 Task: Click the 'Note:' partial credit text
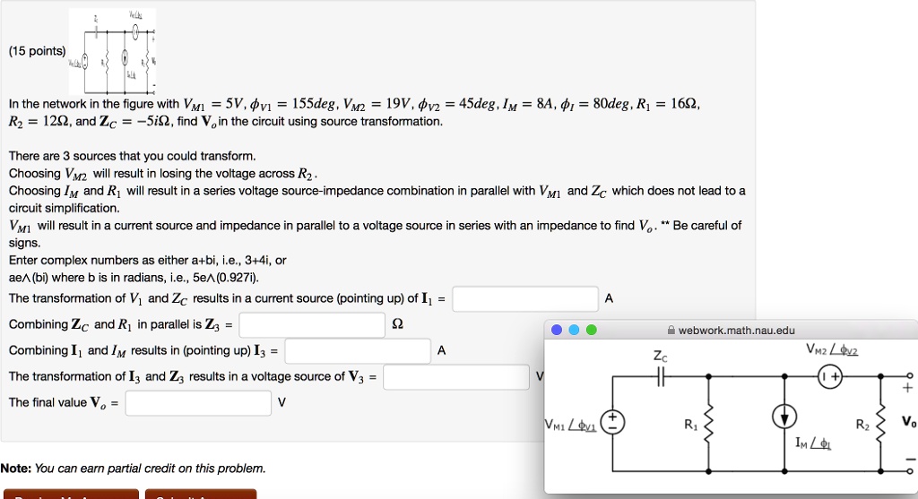tap(133, 469)
